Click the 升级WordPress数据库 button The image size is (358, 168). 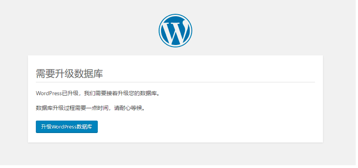[67, 127]
